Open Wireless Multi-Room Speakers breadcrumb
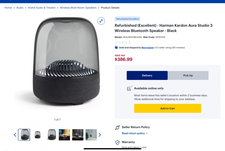This screenshot has width=225, height=151. tap(78, 8)
